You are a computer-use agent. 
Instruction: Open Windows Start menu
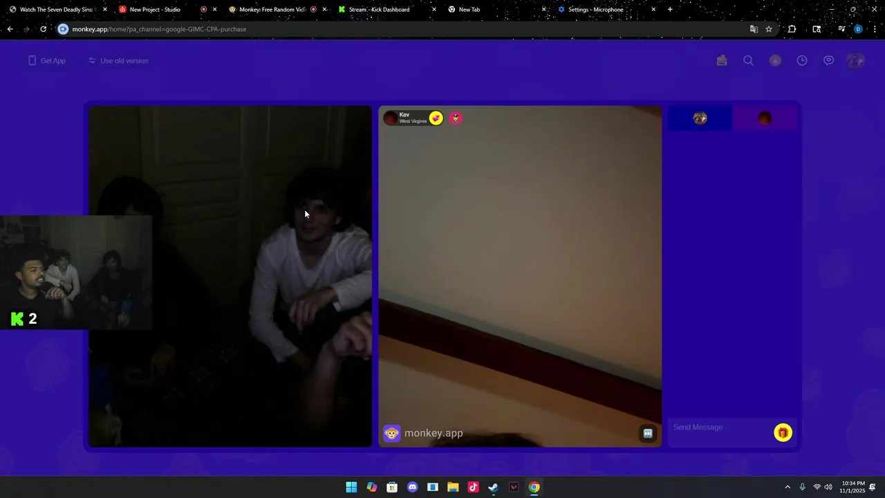pyautogui.click(x=351, y=487)
